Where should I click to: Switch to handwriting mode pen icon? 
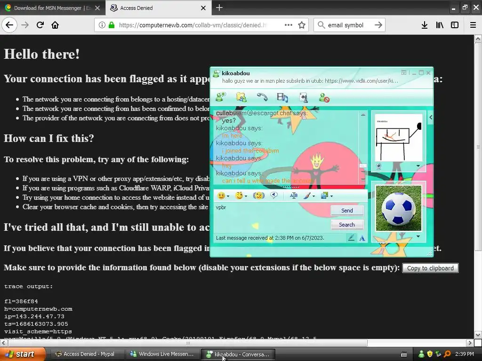[351, 237]
